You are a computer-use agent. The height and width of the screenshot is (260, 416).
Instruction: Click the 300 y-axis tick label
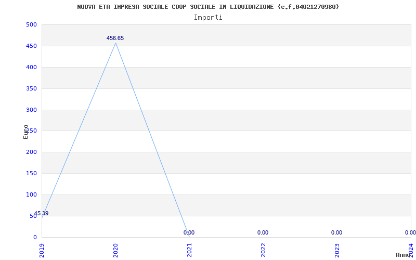(31, 110)
